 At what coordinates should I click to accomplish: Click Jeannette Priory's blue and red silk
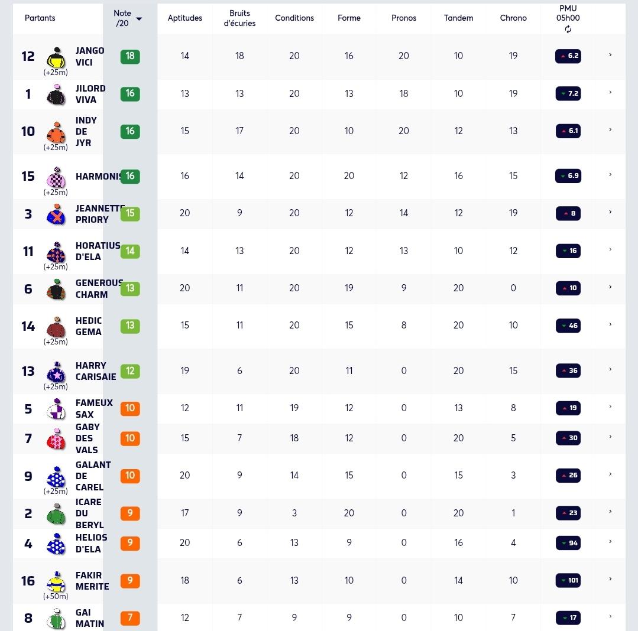click(x=56, y=214)
